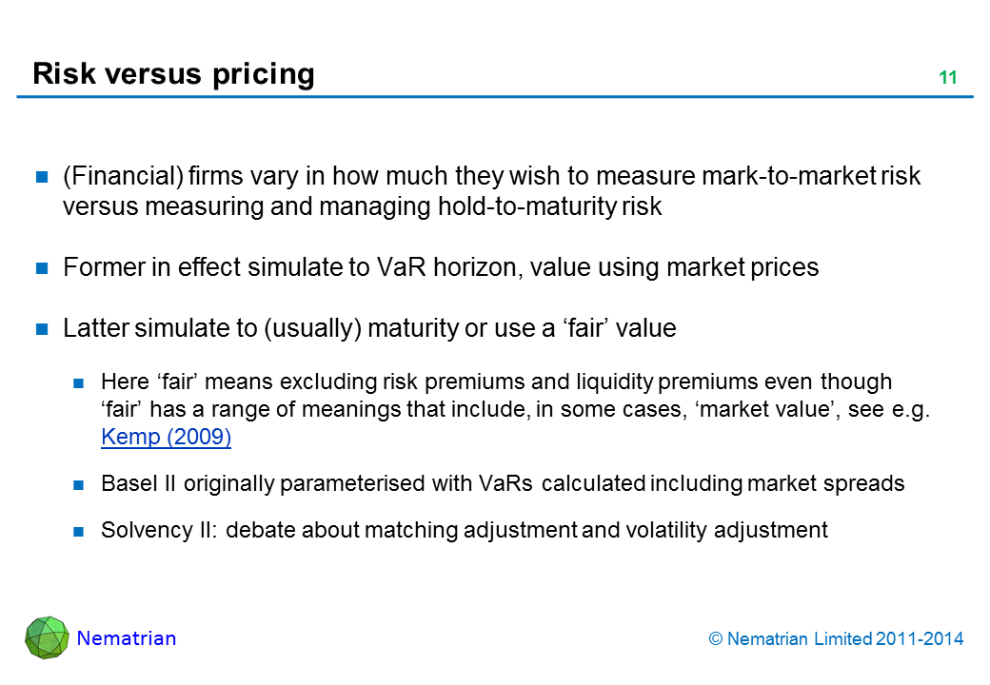Click the square bullet marker before 'Latter simulate'

[x=42, y=330]
